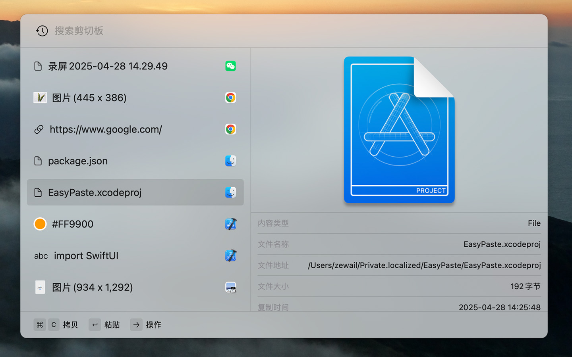Click the 文件名称 value EasyPaste.xcodeproj
The image size is (572, 357).
pyautogui.click(x=502, y=244)
